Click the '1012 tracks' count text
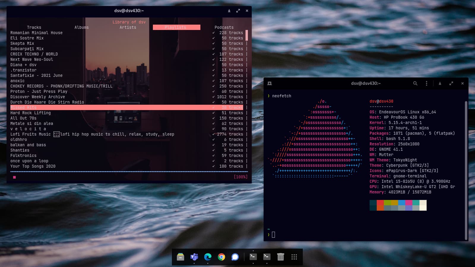475x267 pixels. pyautogui.click(x=230, y=97)
